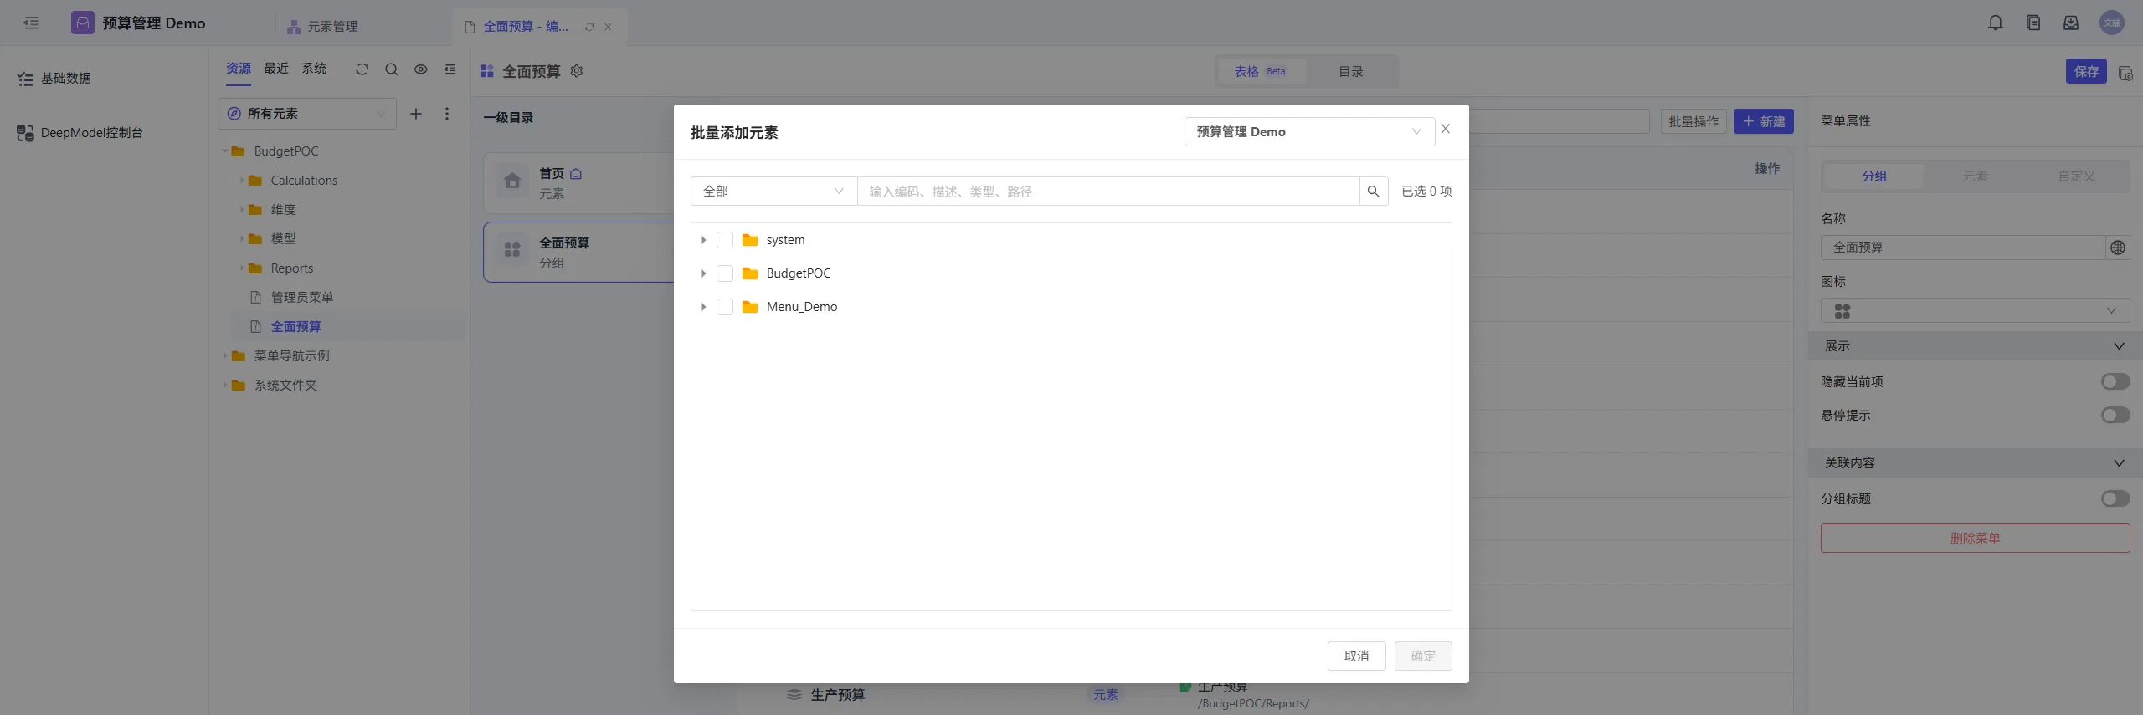2143x715 pixels.
Task: Open the 全部 type filter dropdown
Action: (x=773, y=192)
